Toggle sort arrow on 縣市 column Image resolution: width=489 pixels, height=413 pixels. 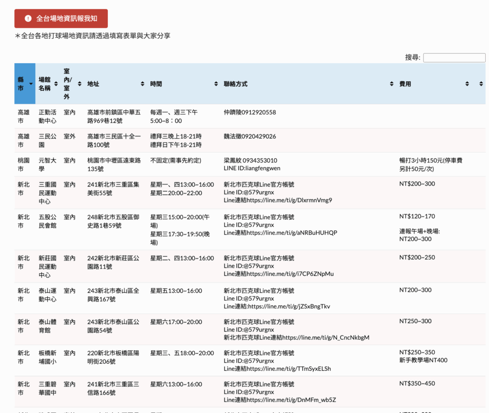(x=31, y=84)
